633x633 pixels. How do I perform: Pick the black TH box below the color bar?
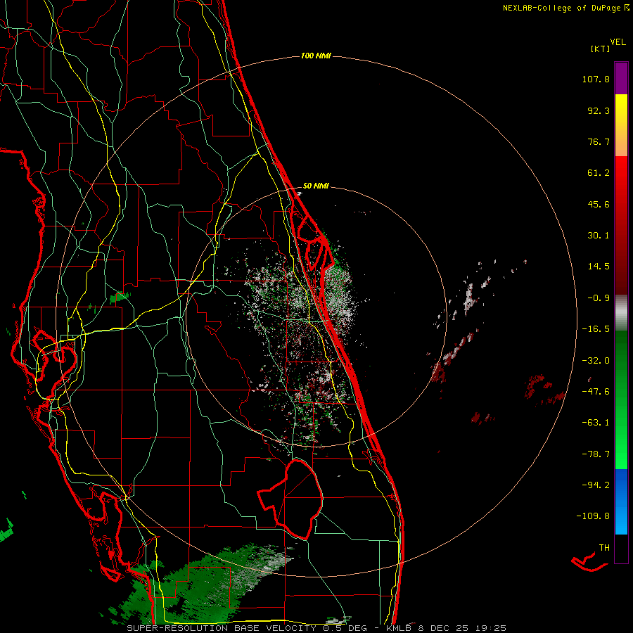[621, 548]
